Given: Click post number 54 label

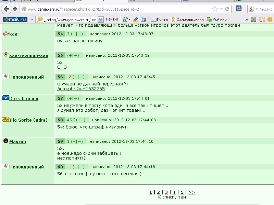Looking at the screenshot, I should click(60, 34).
